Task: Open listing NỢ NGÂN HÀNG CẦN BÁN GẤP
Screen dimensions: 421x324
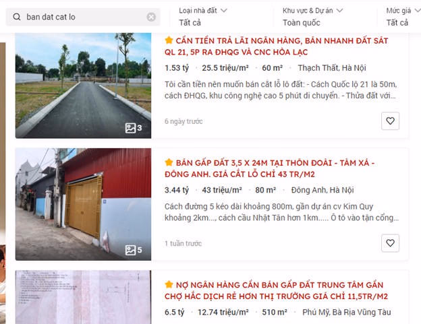Action: [277, 291]
